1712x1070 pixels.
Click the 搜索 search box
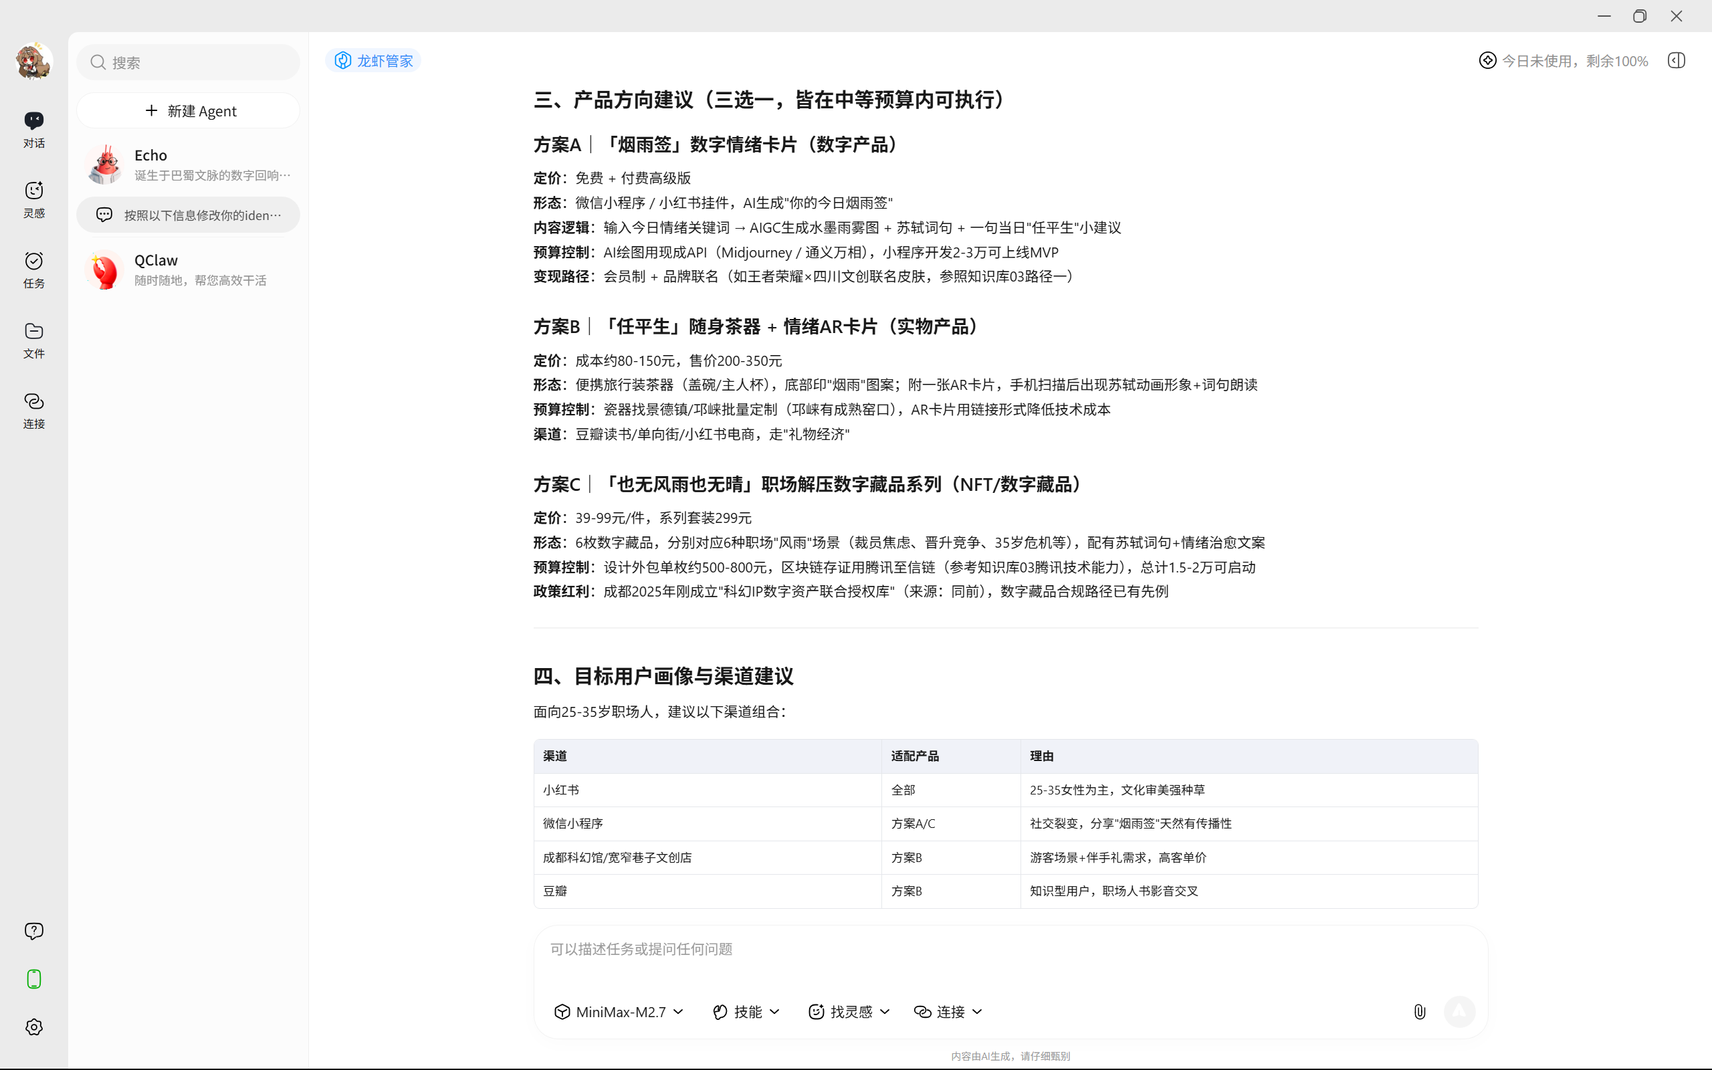188,62
